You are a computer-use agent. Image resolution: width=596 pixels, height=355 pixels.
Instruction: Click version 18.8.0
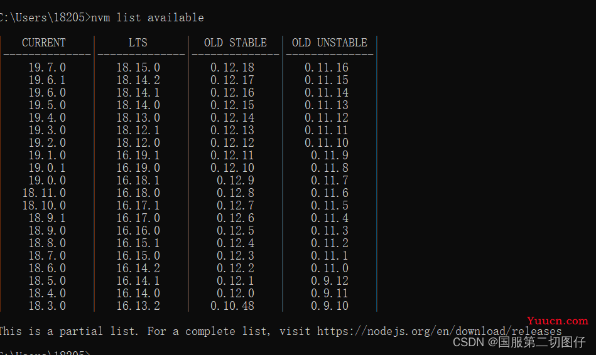(47, 243)
